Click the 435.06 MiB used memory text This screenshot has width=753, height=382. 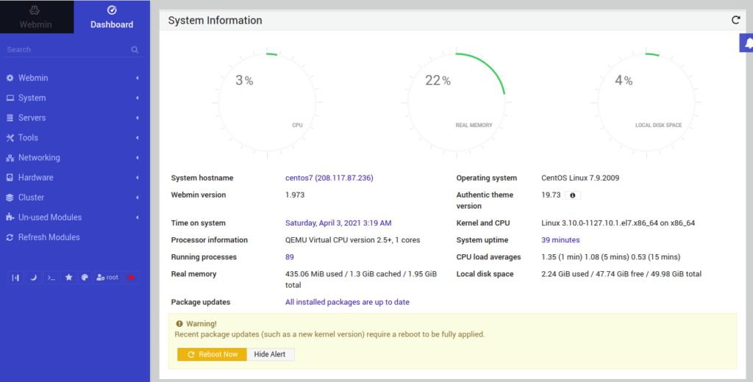(x=361, y=279)
